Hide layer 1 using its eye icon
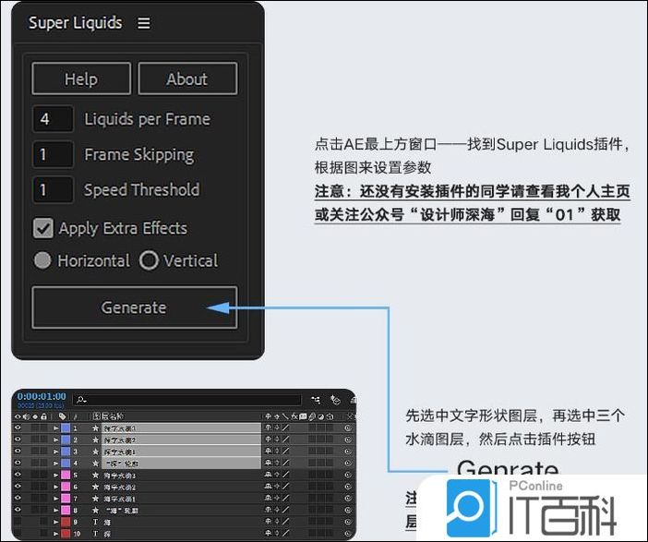Screen dimensions: 648x542 click(18, 428)
